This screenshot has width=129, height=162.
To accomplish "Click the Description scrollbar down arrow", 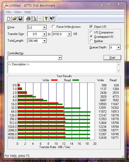I will coord(119,71).
